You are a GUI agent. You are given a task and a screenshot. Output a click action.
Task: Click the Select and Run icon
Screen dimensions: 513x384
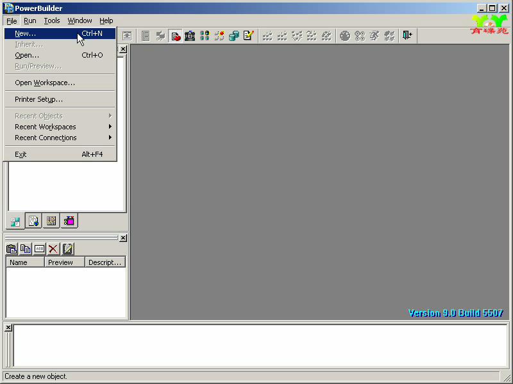pyautogui.click(x=389, y=36)
